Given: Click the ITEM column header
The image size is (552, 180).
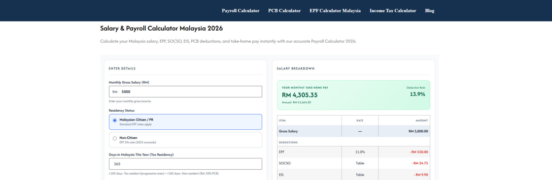Looking at the screenshot, I should [x=282, y=120].
